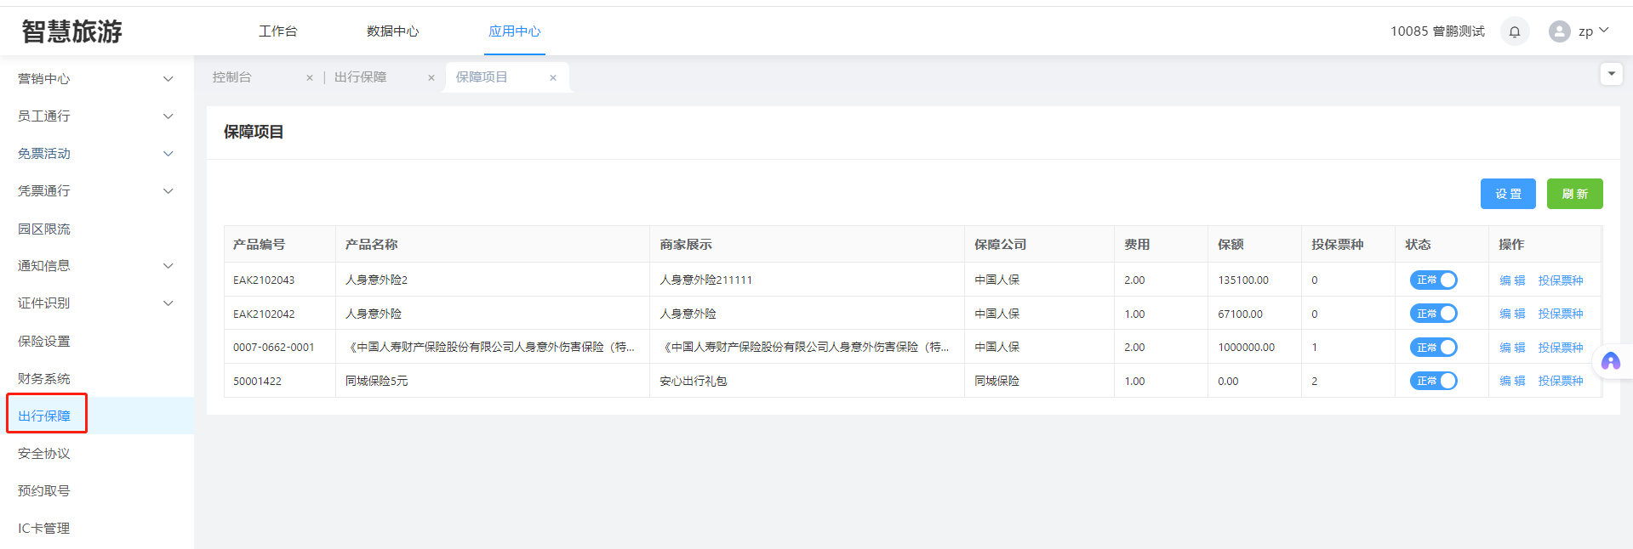Close the 控制台 tab
This screenshot has height=549, width=1633.
click(310, 77)
